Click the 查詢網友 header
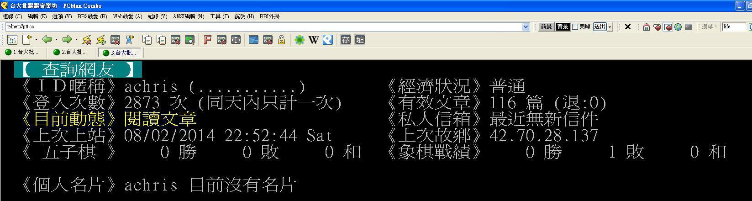This screenshot has width=752, height=201. pyautogui.click(x=78, y=70)
